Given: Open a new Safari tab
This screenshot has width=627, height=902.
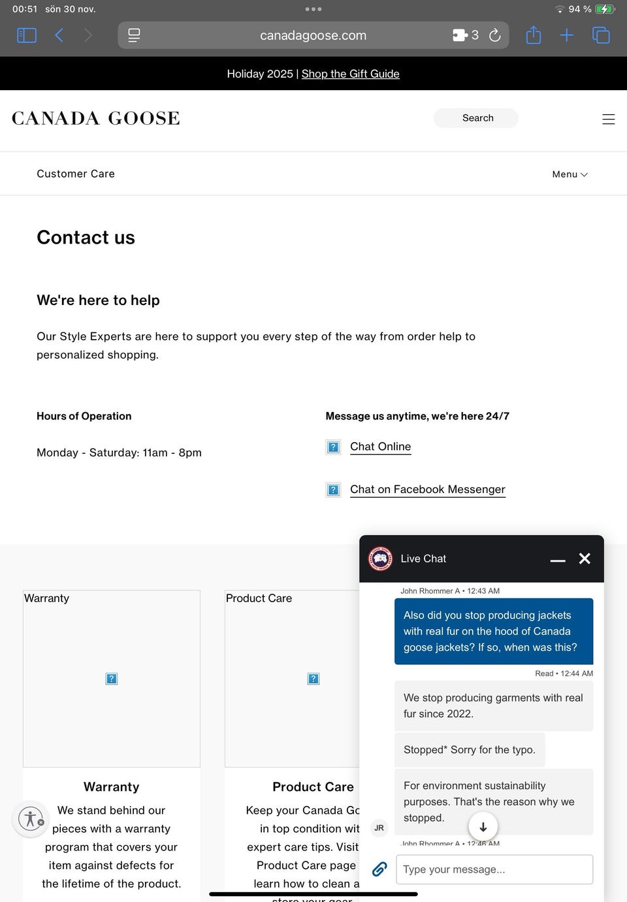Looking at the screenshot, I should pyautogui.click(x=566, y=35).
